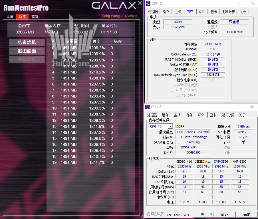Click the DDR4 3600 part number field
Image resolution: width=258 pixels, height=219 pixels.
193,147
